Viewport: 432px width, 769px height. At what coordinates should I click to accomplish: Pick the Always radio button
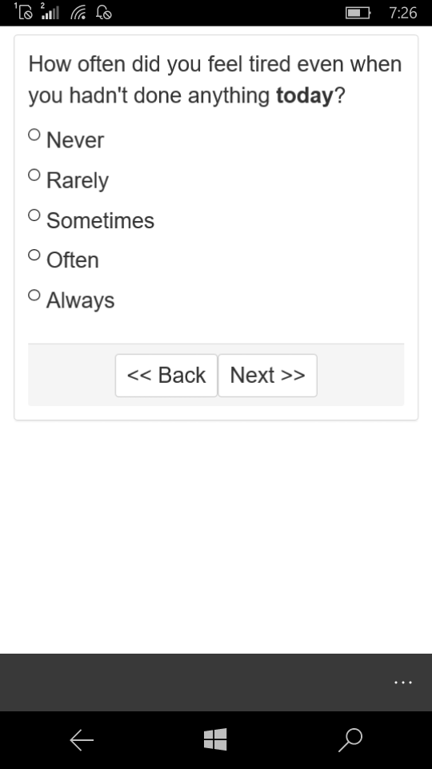[x=34, y=295]
